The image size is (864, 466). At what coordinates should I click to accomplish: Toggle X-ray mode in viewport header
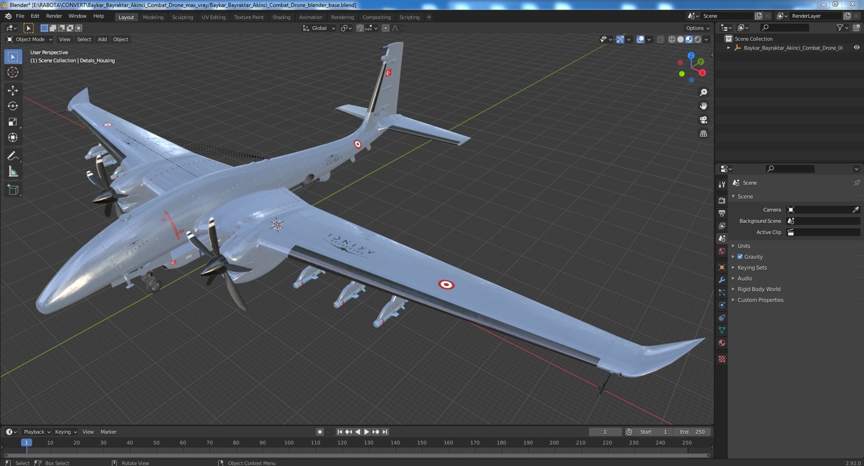pyautogui.click(x=660, y=40)
